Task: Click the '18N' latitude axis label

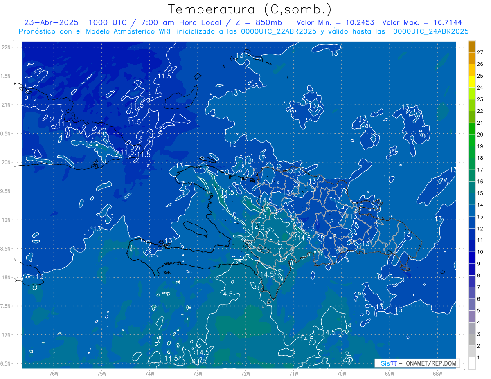Action: click(6, 277)
